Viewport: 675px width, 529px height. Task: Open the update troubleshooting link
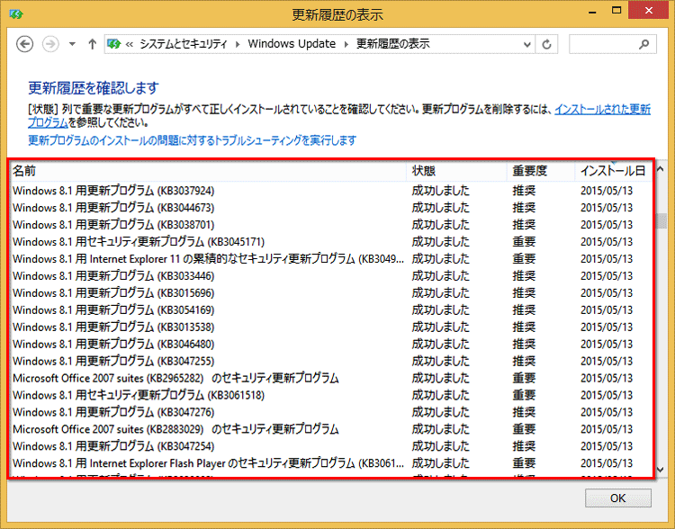193,140
